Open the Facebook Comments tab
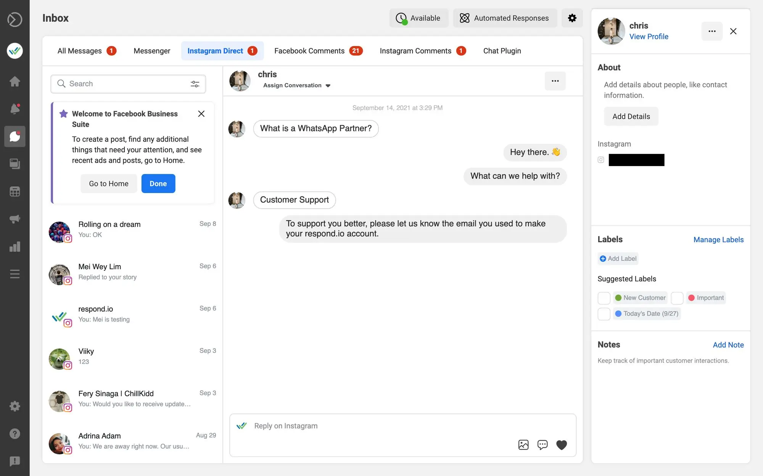763x476 pixels. [x=318, y=51]
